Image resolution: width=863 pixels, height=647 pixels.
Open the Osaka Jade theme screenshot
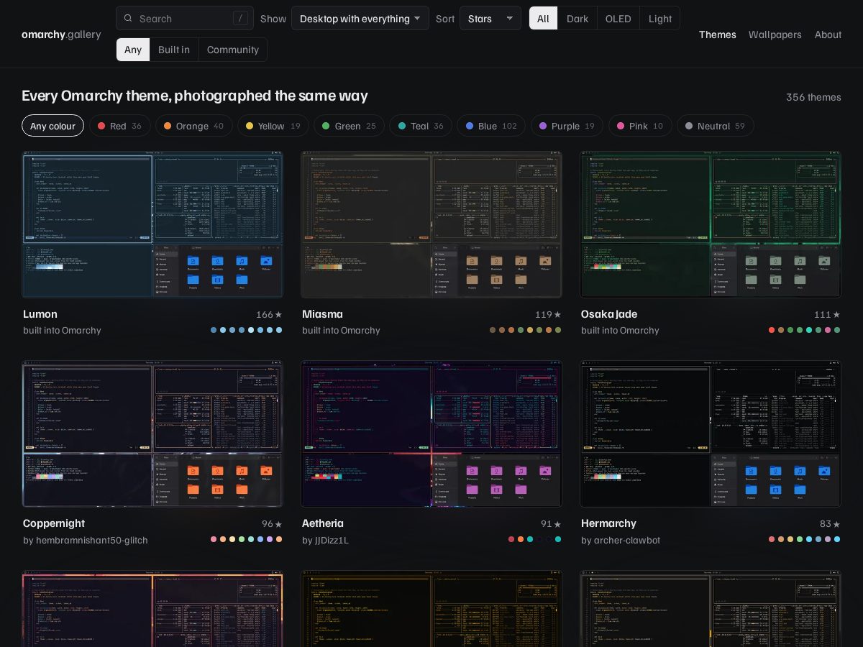[x=711, y=224]
